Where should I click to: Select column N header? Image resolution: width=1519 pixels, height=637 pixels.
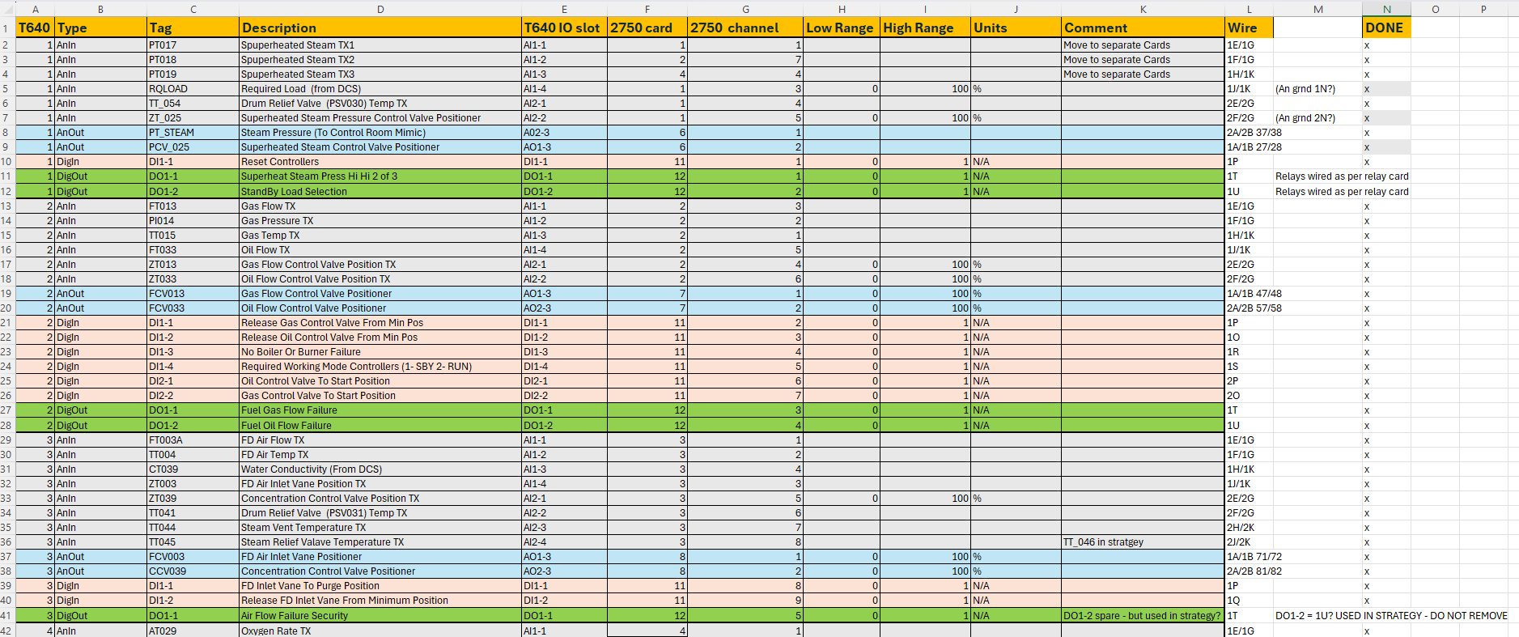(1386, 9)
